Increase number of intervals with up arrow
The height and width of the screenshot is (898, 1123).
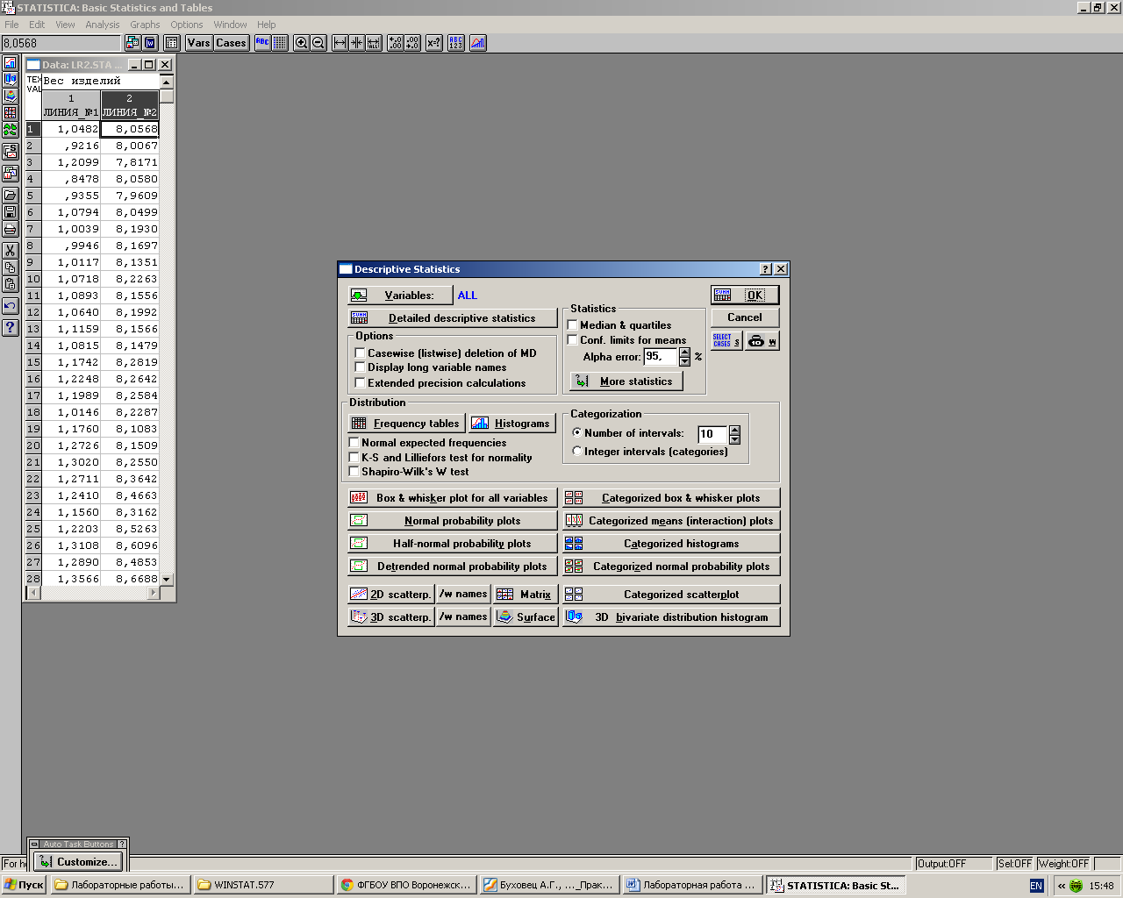[x=735, y=430]
